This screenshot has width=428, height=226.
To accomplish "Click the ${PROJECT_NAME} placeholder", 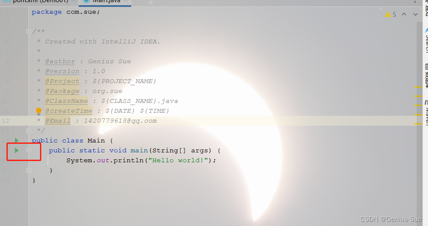I will [124, 81].
